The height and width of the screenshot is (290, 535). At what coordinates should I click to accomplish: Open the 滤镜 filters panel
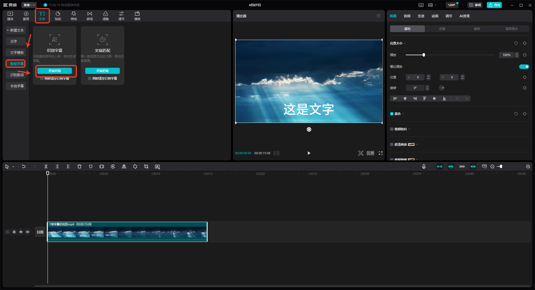tap(106, 16)
